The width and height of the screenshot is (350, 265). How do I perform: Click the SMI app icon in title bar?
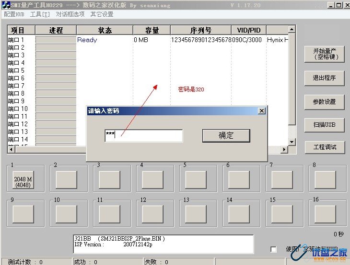click(x=6, y=5)
